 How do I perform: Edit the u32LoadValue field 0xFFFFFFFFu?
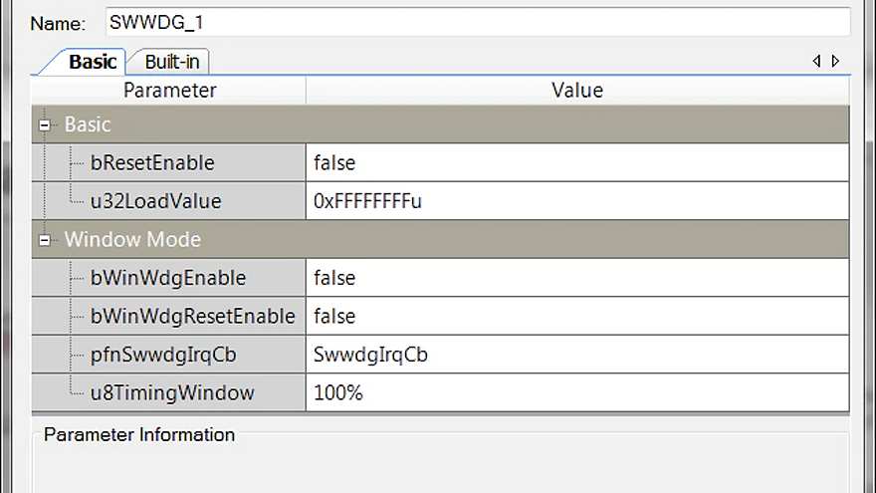577,200
